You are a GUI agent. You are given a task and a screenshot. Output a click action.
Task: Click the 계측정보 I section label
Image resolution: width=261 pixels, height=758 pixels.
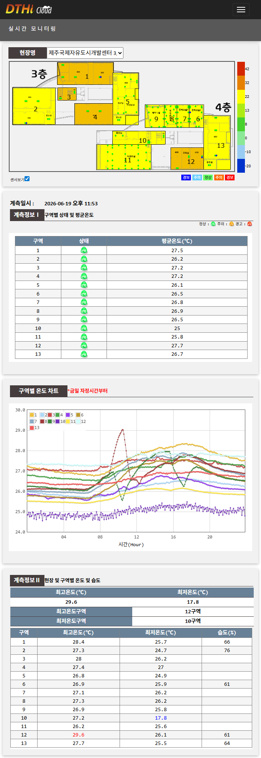[x=26, y=215]
